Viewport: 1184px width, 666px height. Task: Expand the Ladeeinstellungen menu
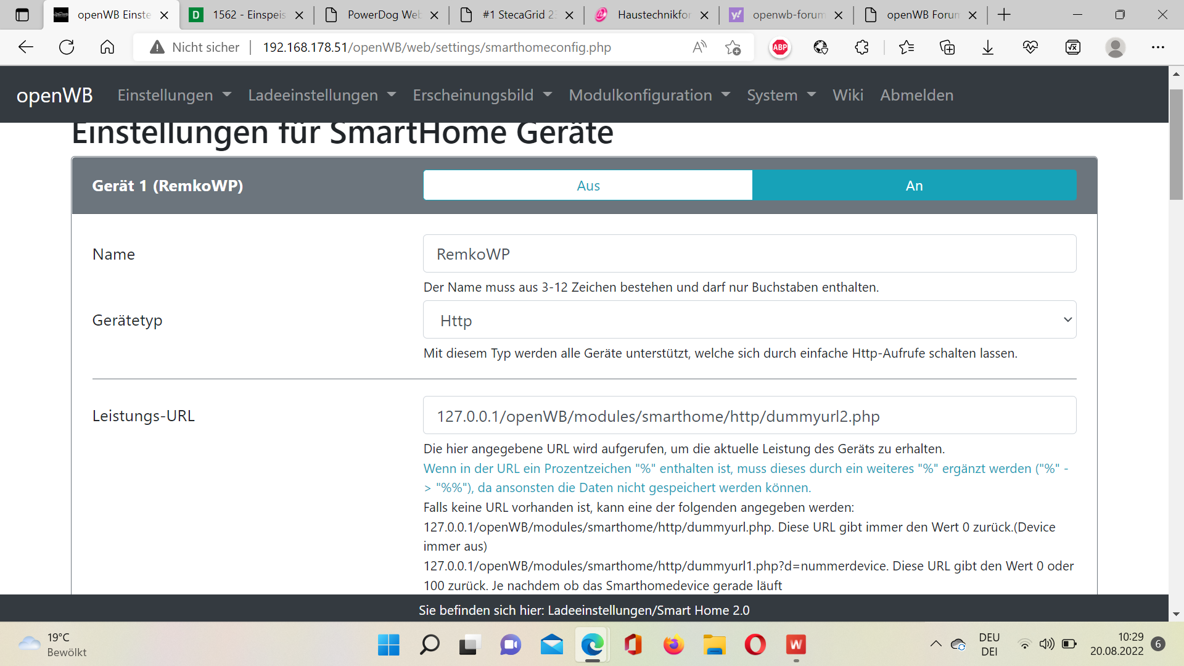[321, 95]
